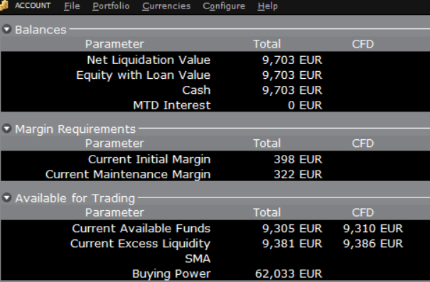Open the Configure menu
430x282 pixels.
coord(224,6)
